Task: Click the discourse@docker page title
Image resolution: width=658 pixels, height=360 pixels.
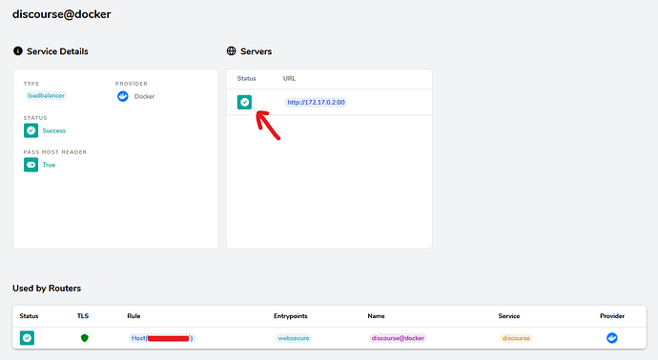Action: pyautogui.click(x=62, y=14)
